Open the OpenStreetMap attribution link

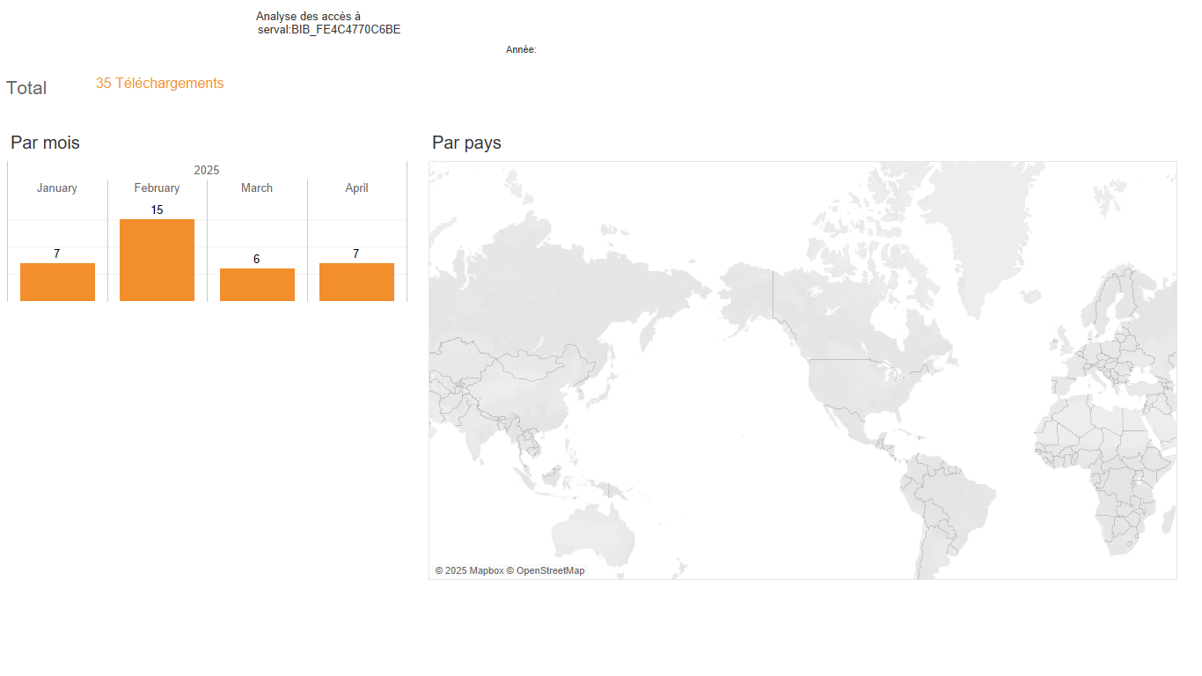tap(546, 570)
